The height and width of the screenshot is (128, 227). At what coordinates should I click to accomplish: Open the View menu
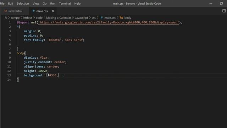[35, 4]
